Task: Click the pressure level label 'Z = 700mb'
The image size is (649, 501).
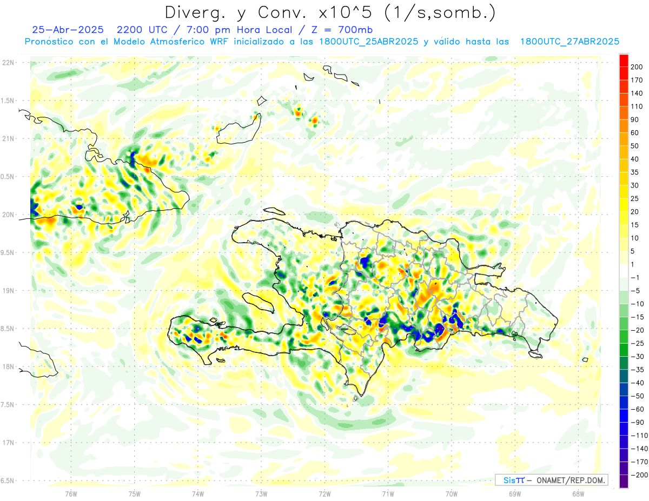Action: pos(341,30)
